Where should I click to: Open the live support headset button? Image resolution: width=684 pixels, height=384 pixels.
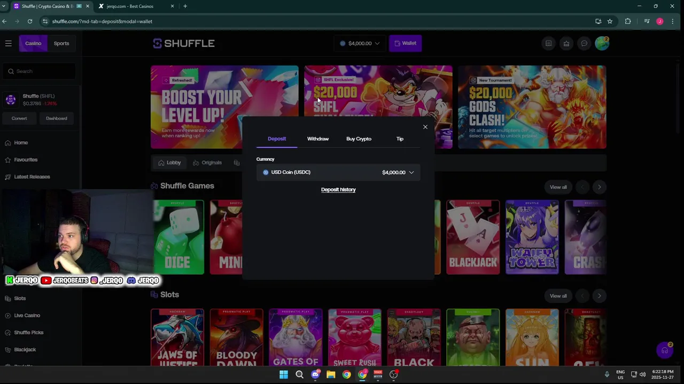pyautogui.click(x=665, y=350)
